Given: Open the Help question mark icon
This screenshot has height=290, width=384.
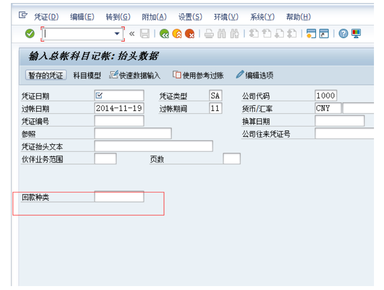Looking at the screenshot, I should coord(343,33).
